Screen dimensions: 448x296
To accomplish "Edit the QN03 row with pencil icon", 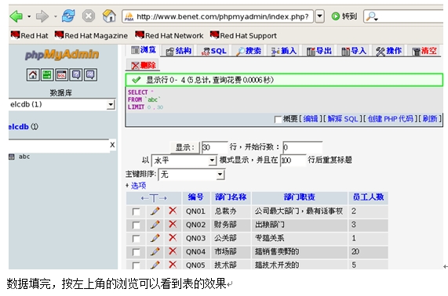I will coord(155,238).
